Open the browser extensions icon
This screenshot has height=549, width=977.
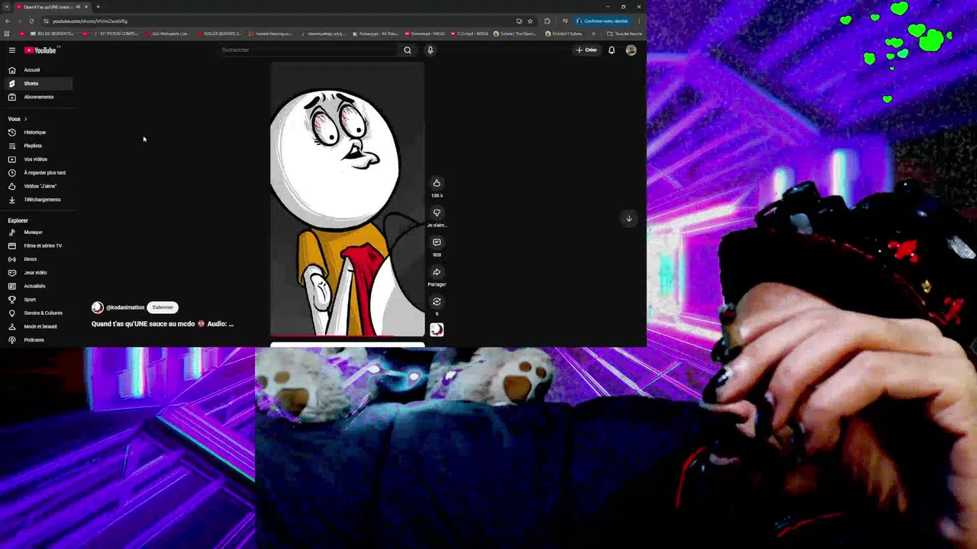pyautogui.click(x=547, y=21)
